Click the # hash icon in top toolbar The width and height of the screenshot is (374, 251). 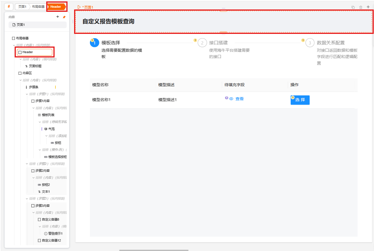[8, 6]
